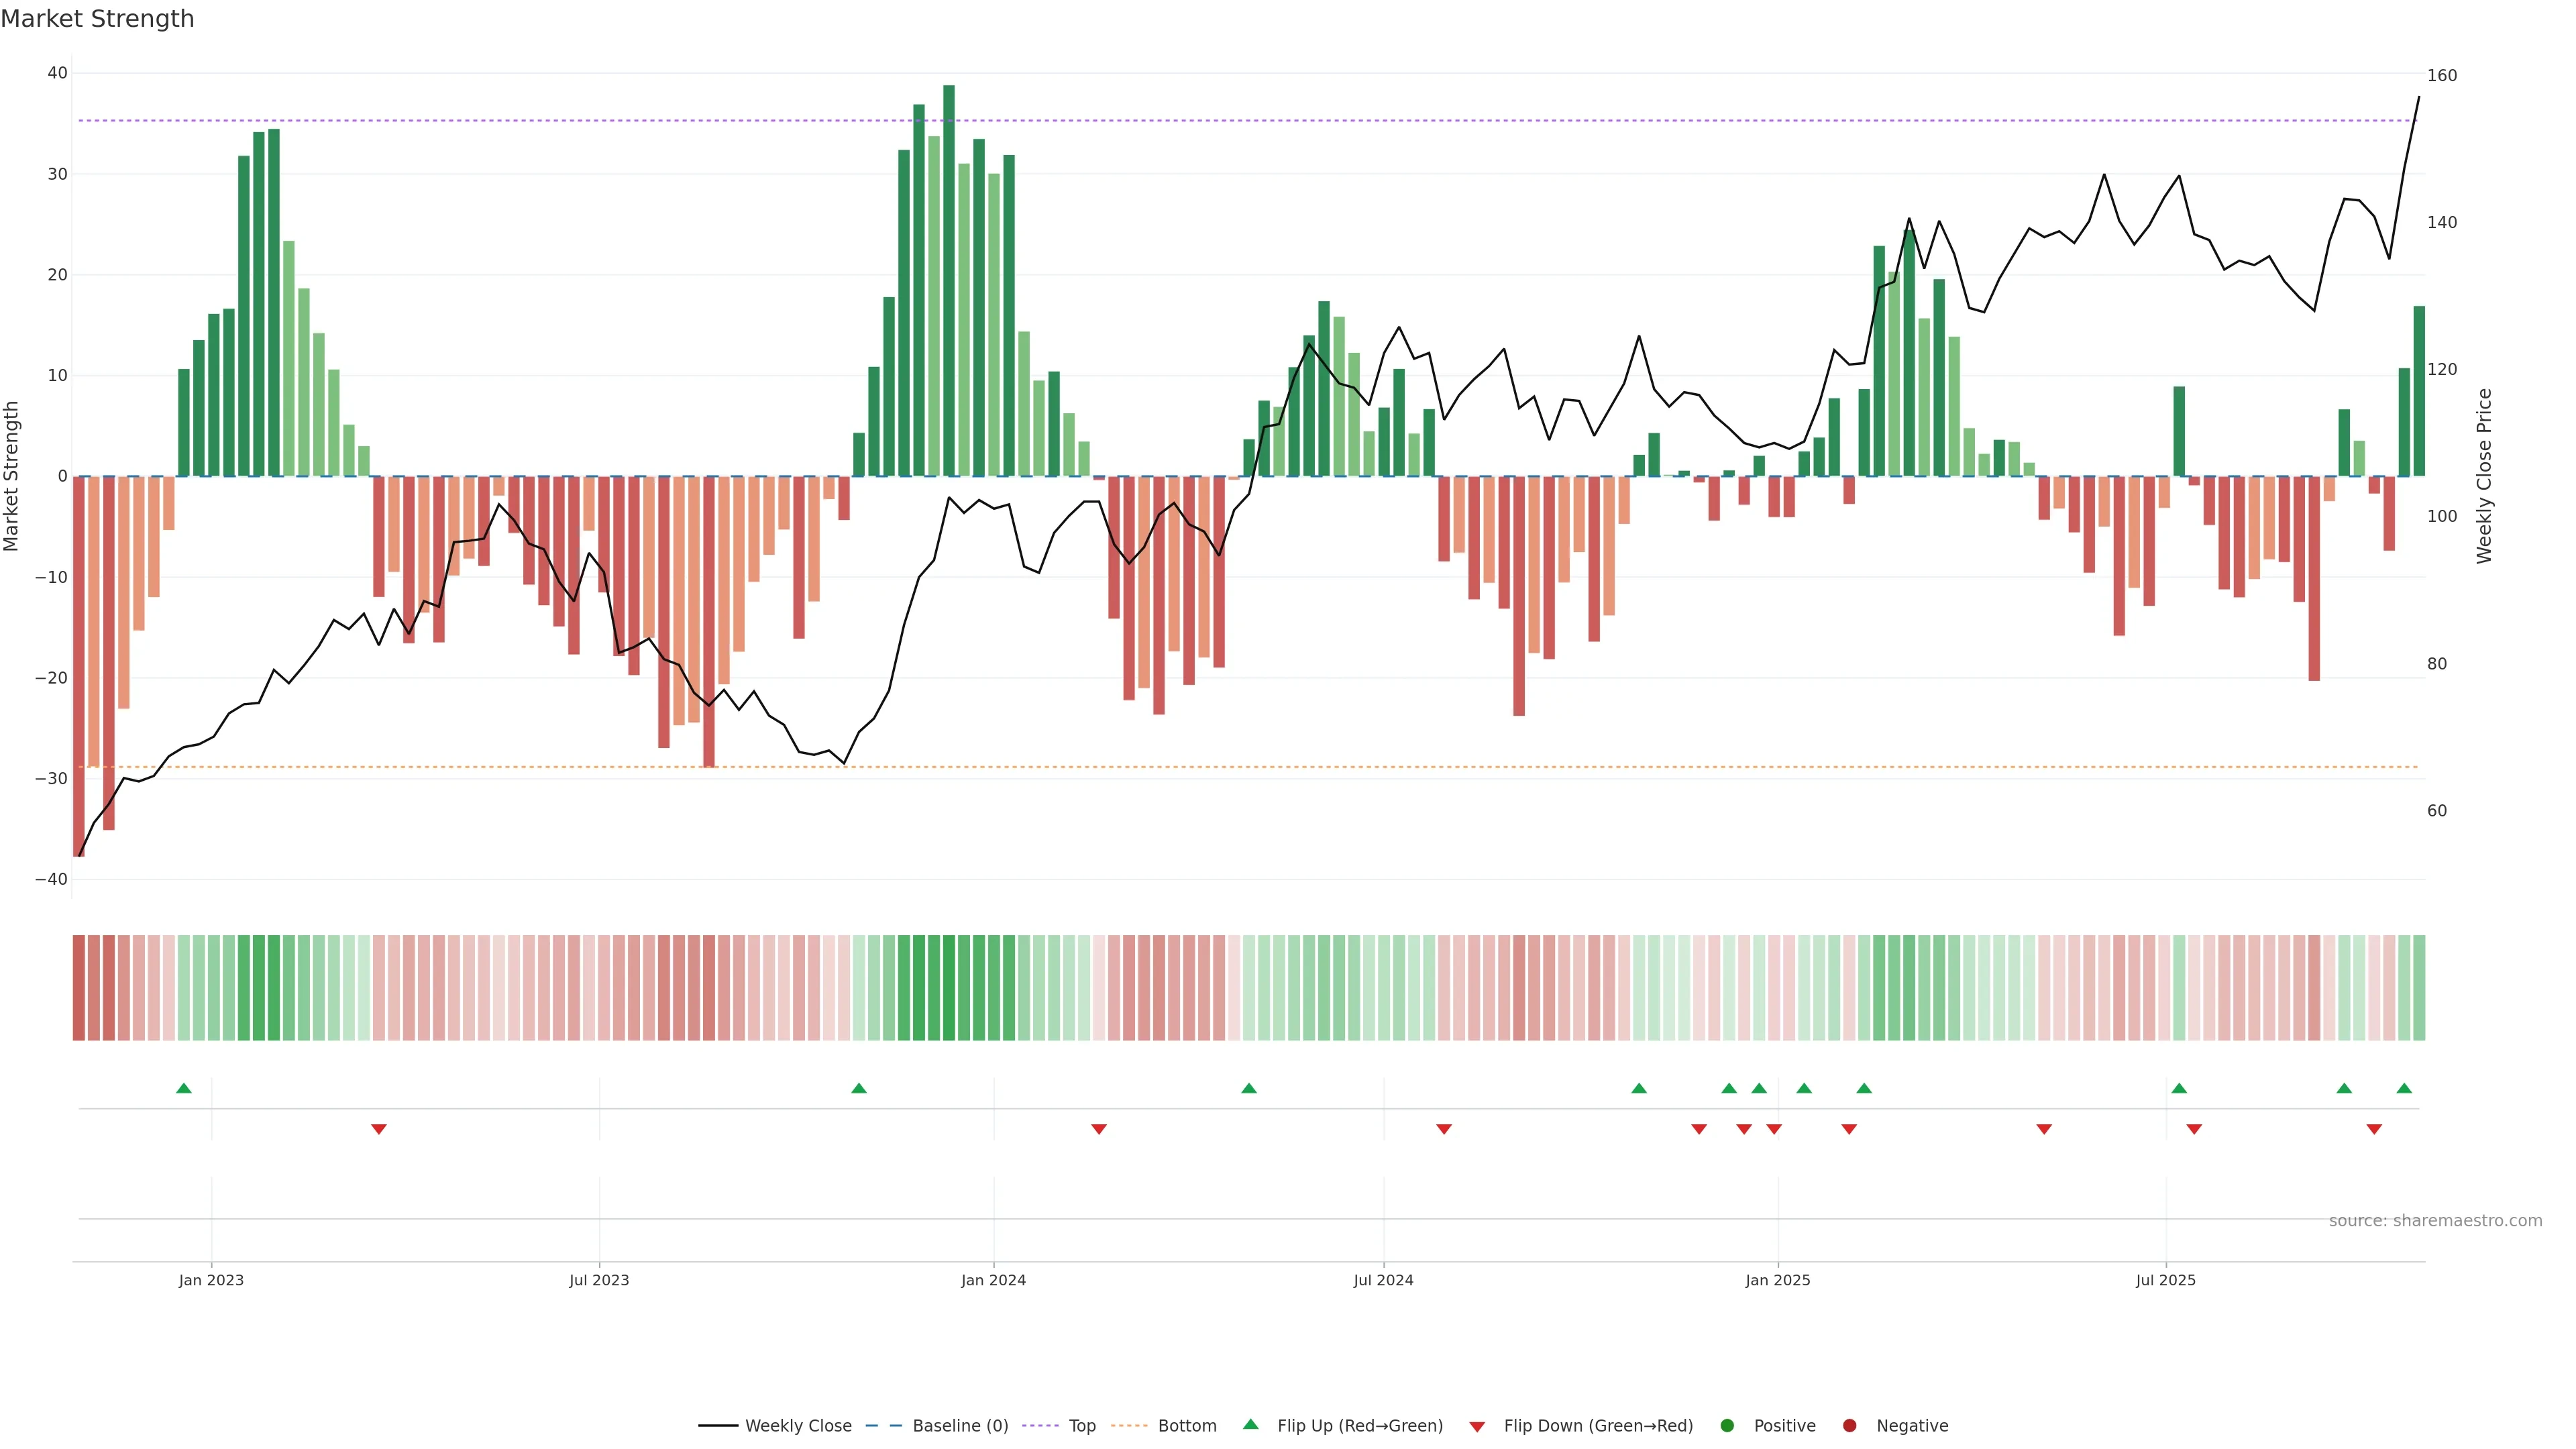Click the rightmost green heatmap strip cell
This screenshot has width=2576, height=1449.
(x=2419, y=987)
